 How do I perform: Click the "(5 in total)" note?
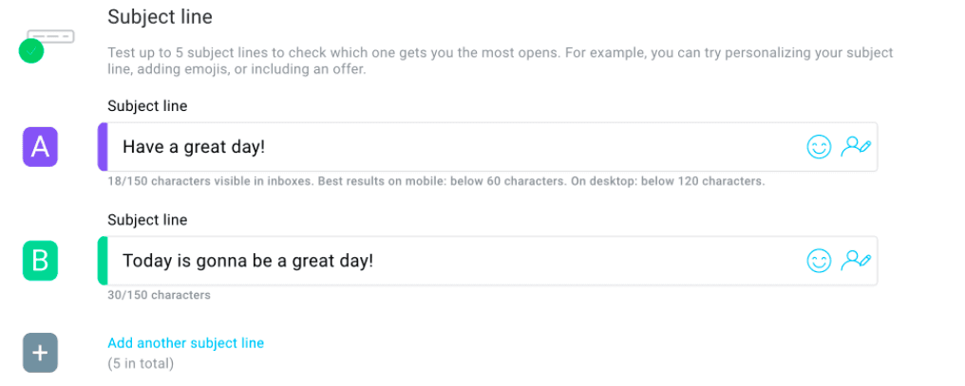(x=141, y=363)
